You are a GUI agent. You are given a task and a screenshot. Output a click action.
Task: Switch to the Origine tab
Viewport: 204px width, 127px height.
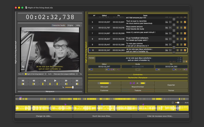(x=70, y=25)
